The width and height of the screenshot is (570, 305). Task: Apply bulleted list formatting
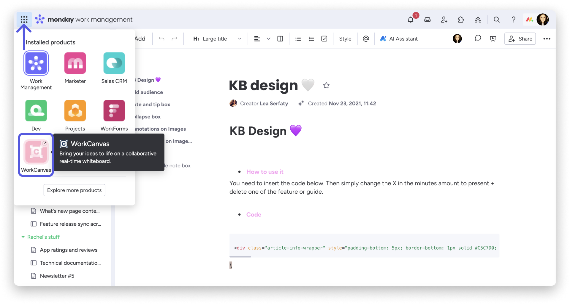coord(298,39)
